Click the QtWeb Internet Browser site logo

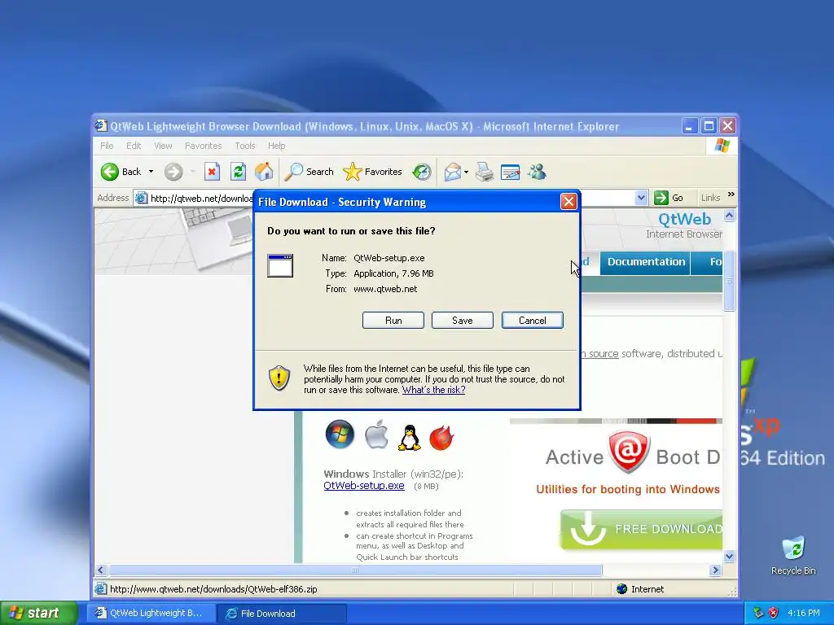684,226
